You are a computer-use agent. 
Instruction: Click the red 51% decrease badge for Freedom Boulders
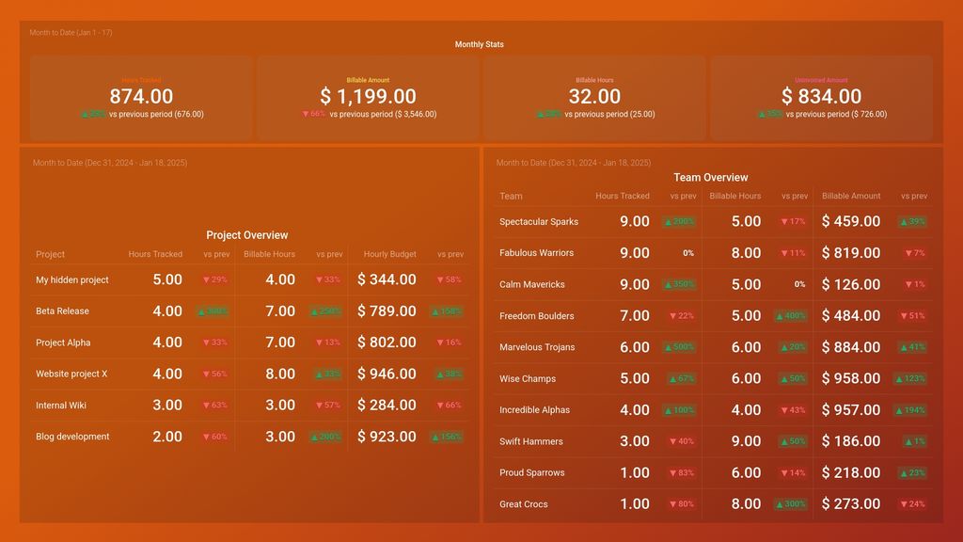[x=913, y=316]
